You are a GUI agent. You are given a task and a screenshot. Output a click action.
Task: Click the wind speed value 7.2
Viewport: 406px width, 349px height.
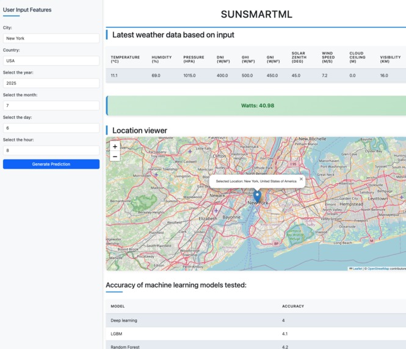pos(325,76)
